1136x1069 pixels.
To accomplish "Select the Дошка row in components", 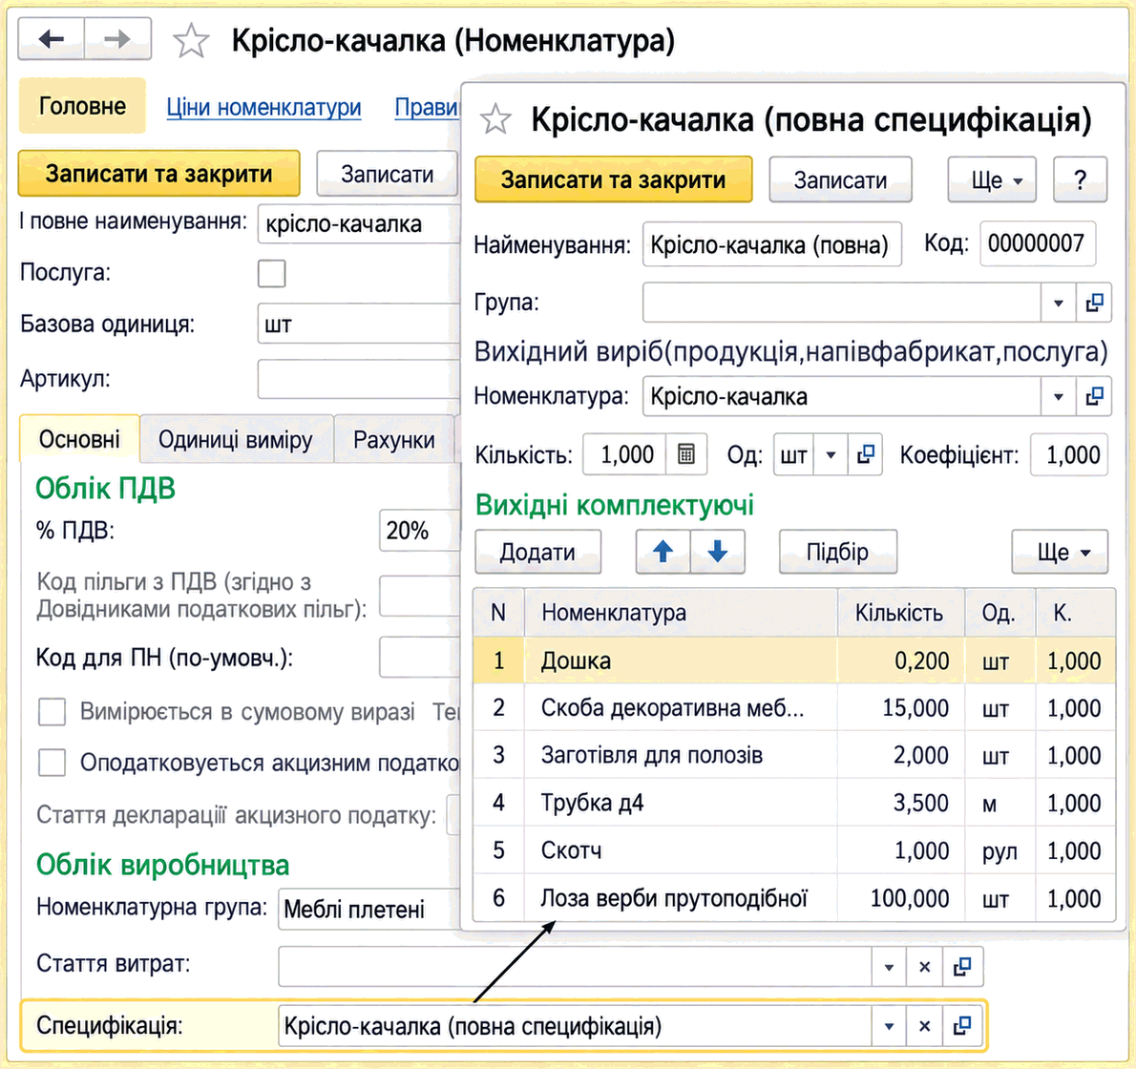I will pos(794,660).
